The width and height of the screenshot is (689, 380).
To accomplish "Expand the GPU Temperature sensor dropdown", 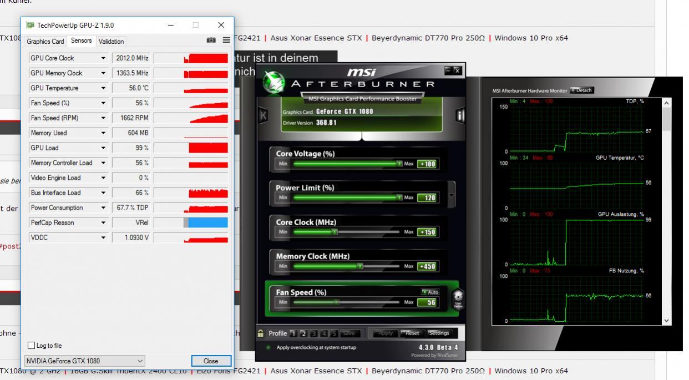I will (103, 88).
